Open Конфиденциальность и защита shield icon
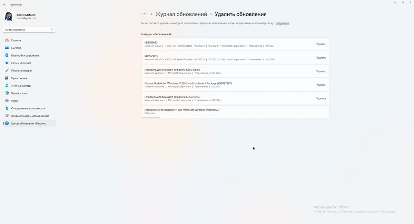The height and width of the screenshot is (224, 414). [x=7, y=116]
